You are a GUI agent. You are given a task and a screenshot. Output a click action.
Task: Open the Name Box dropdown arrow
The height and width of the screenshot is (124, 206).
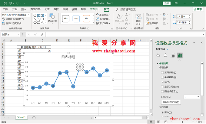18,35
